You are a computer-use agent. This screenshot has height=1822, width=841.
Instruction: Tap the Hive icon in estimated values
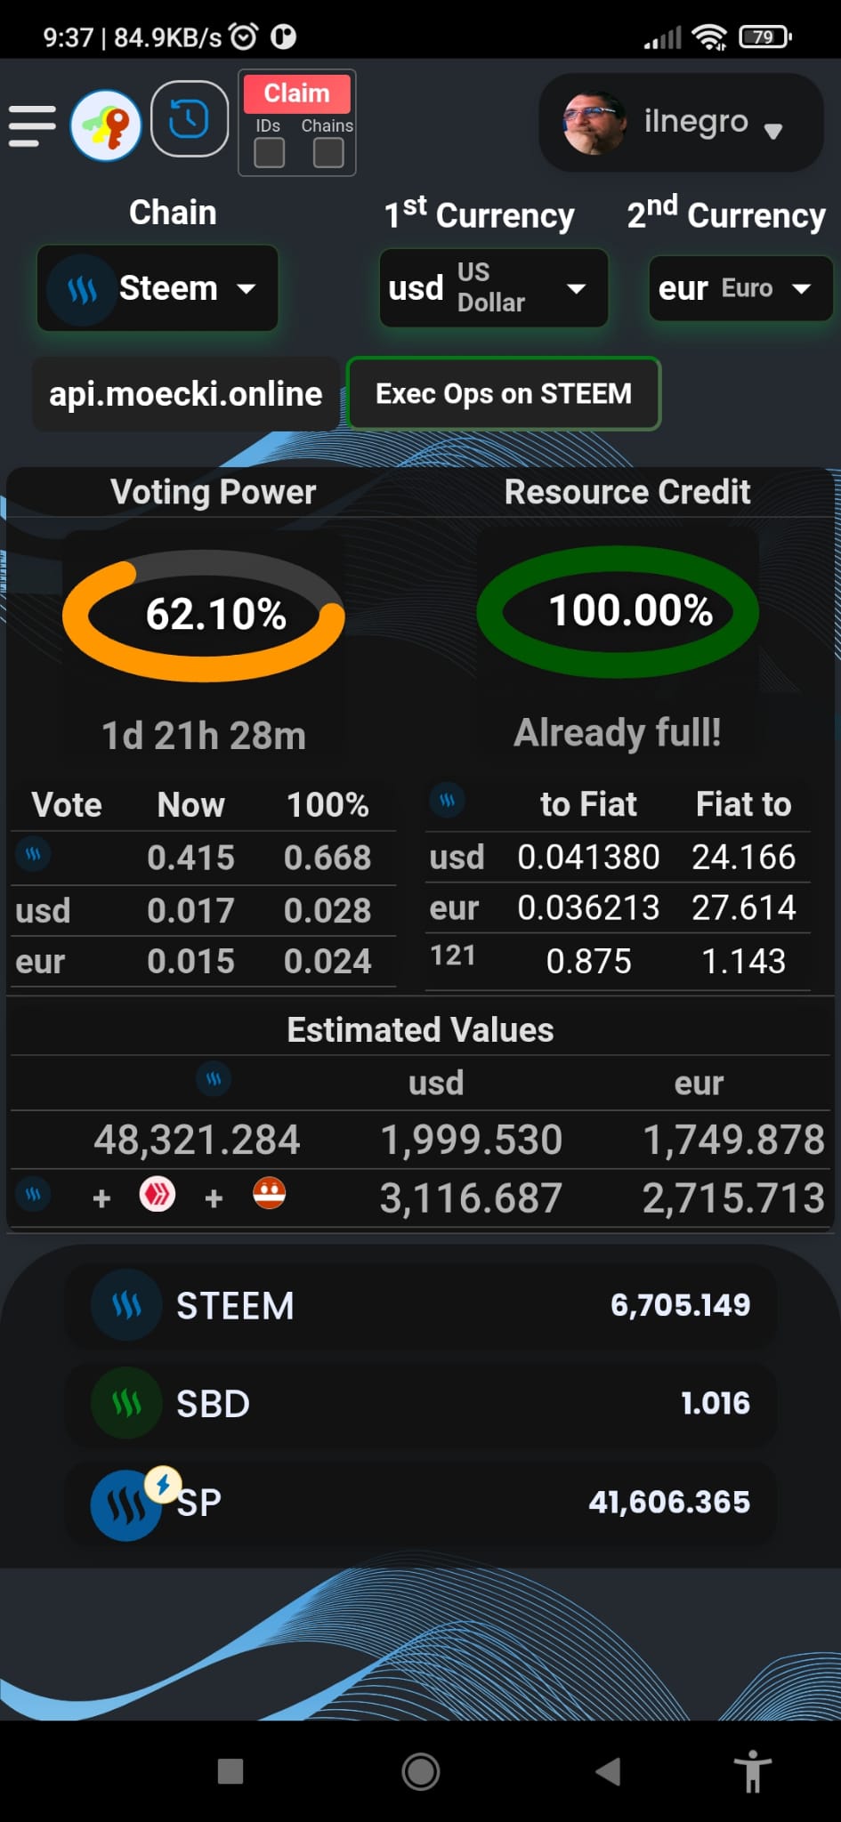(158, 1194)
